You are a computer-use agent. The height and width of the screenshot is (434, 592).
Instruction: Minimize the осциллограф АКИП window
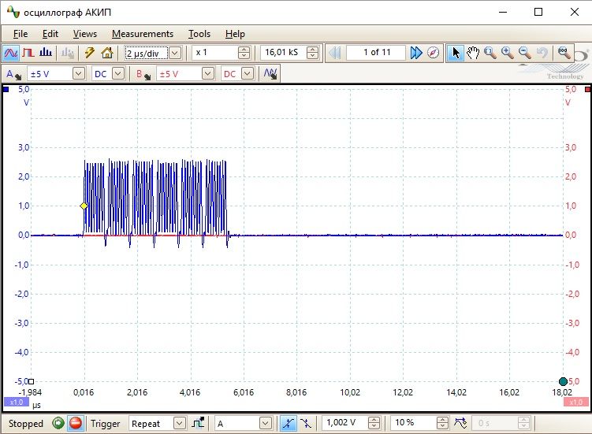click(503, 12)
